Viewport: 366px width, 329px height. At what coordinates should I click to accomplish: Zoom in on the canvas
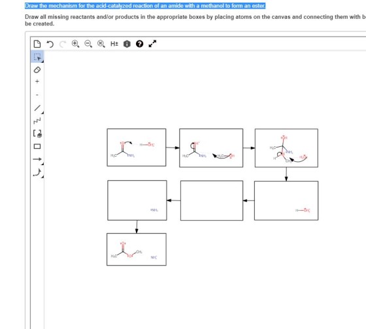click(x=75, y=44)
